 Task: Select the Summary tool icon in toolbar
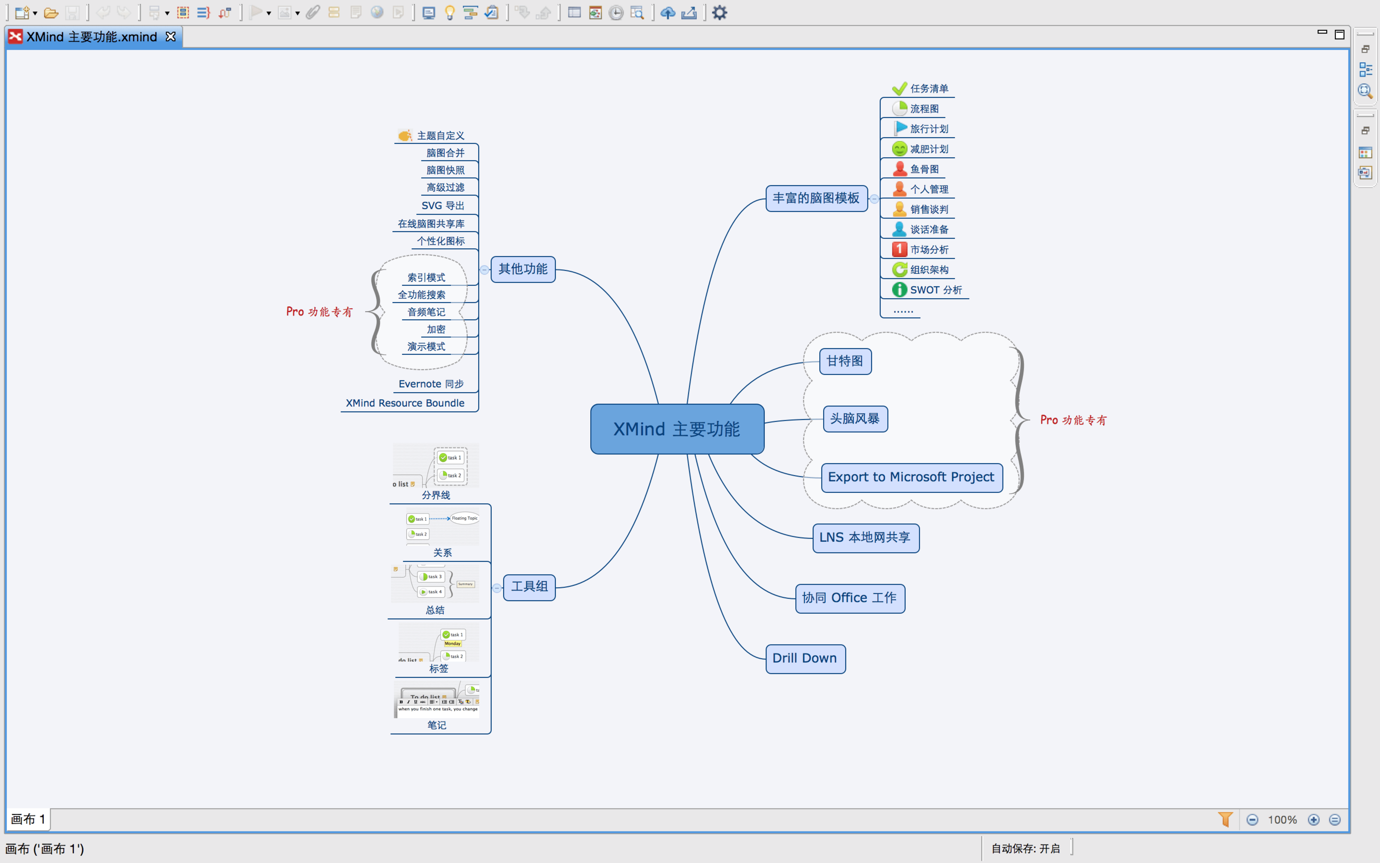coord(204,12)
